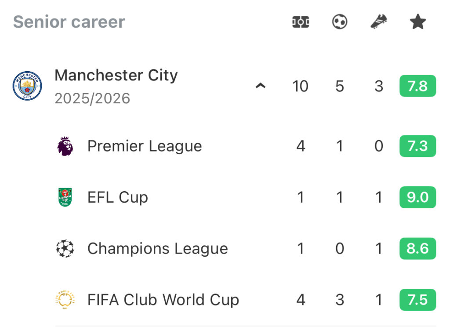This screenshot has height=334, width=450.
Task: Click the rating star icon
Action: 417,22
